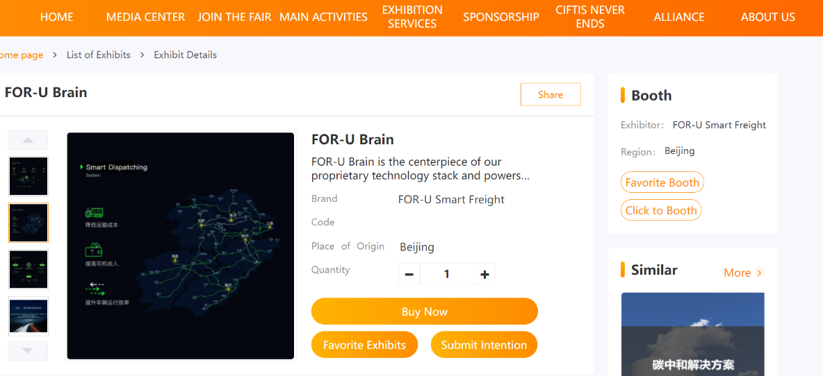Increase quantity with the plus button
823x376 pixels.
click(484, 275)
